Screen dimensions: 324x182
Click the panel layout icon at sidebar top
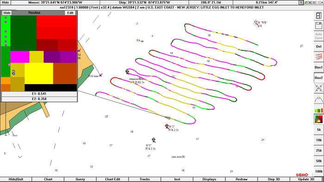click(318, 15)
